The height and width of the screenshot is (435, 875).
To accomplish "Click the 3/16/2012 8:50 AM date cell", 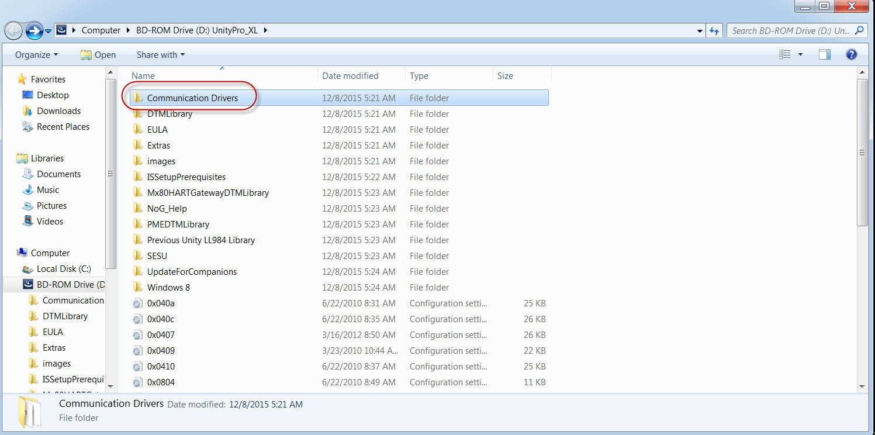I will click(x=359, y=334).
